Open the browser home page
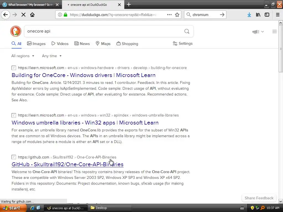Image resolution: width=283 pixels, height=212 pixels. [32, 15]
